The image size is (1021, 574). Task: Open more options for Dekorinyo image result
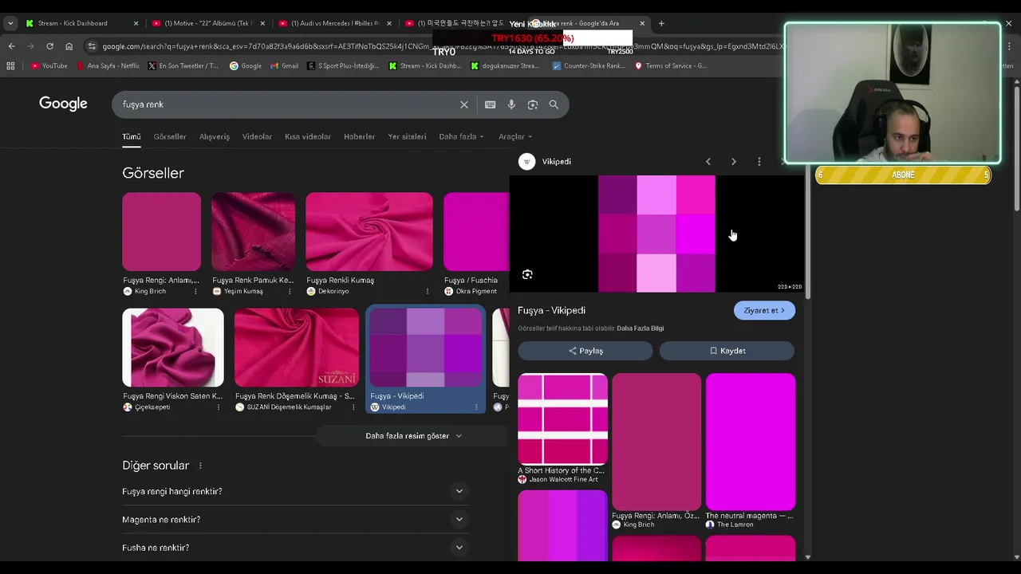click(x=427, y=292)
